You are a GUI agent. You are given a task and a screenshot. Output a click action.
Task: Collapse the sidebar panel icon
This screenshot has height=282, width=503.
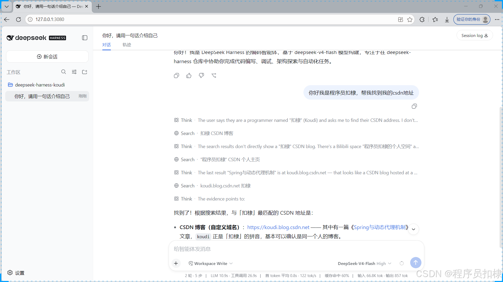pyautogui.click(x=84, y=38)
